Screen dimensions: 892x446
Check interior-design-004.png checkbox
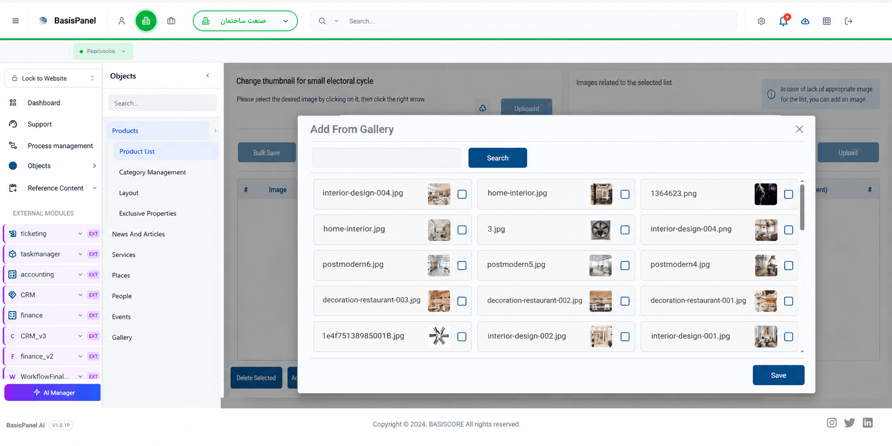pyautogui.click(x=788, y=230)
